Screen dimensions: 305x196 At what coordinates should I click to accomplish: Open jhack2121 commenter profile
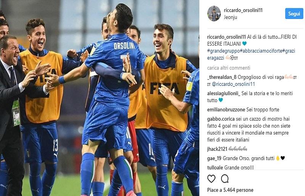click(217, 149)
